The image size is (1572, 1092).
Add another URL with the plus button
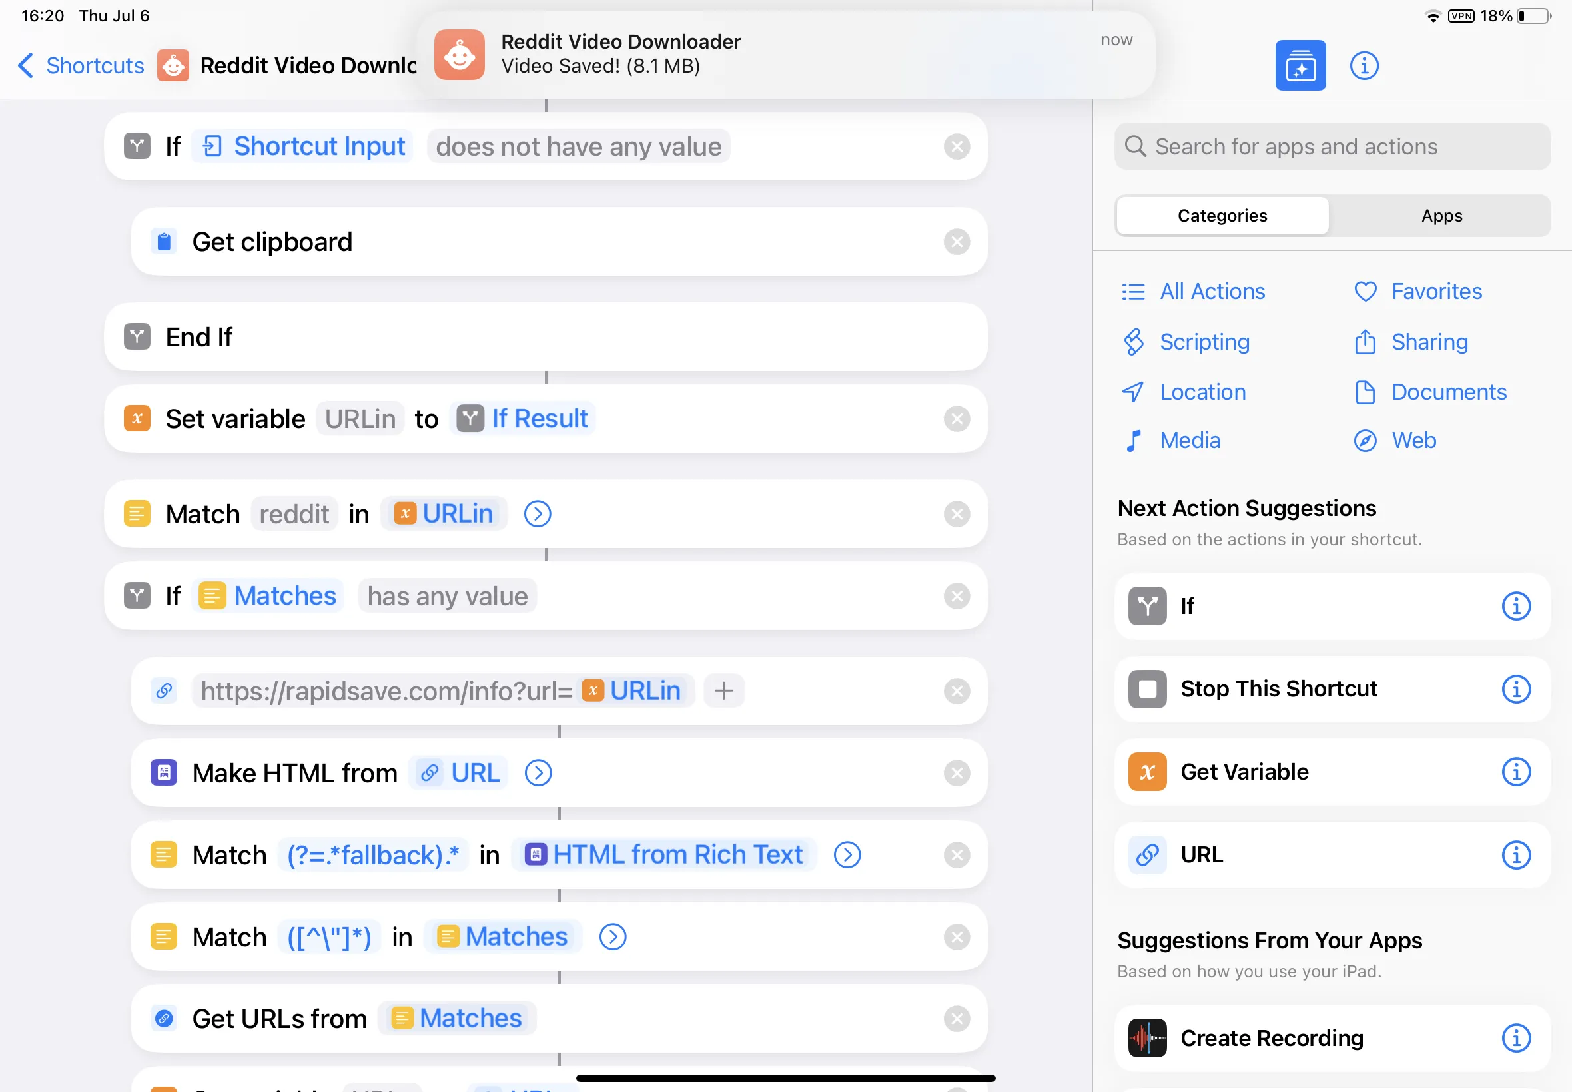723,691
